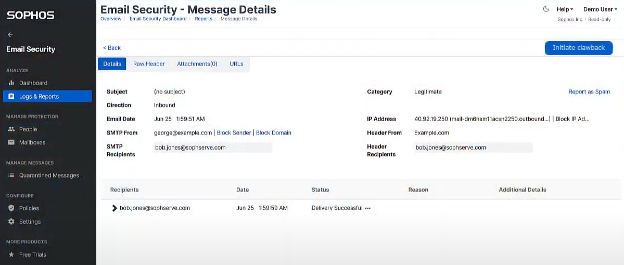Viewport: 624px width, 265px height.
Task: Click the truncated Block IP Ad... link
Action: point(572,119)
